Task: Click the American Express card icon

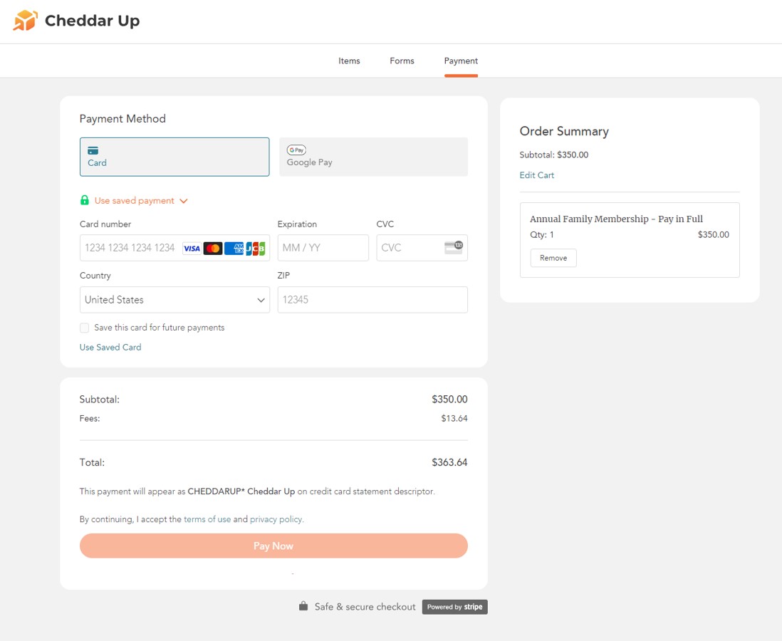Action: [x=234, y=249]
